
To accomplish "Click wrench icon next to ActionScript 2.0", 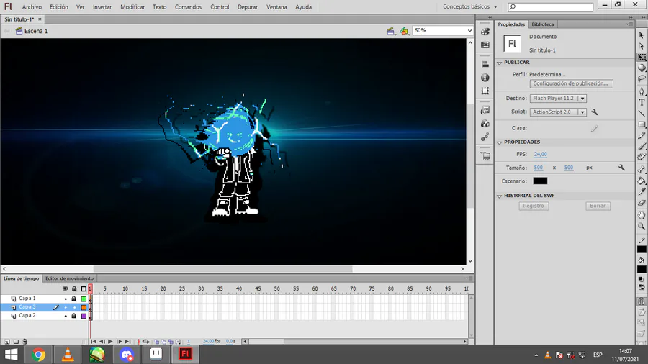I will point(595,112).
